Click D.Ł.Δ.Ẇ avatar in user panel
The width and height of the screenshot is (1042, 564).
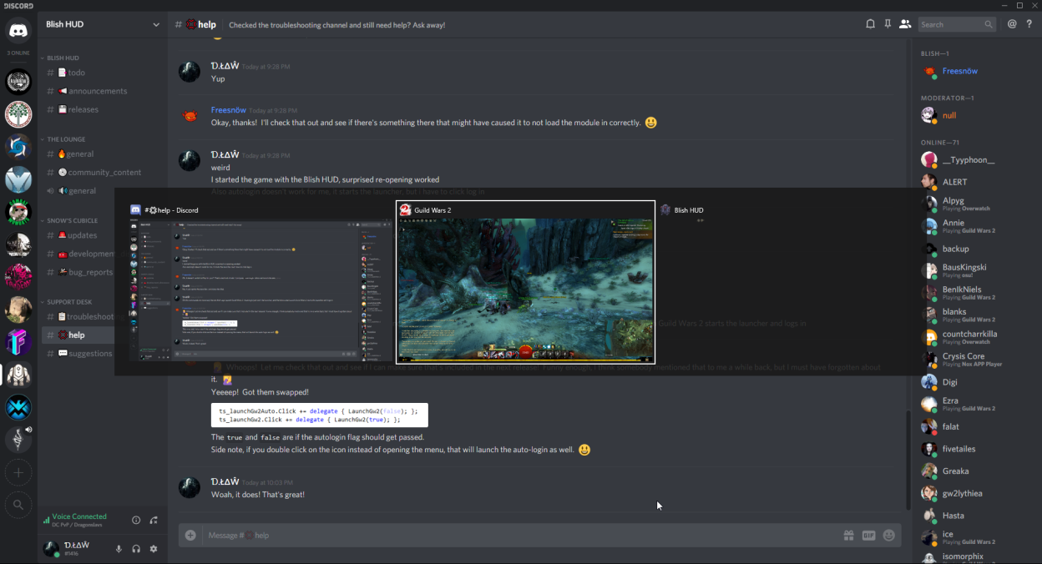52,549
